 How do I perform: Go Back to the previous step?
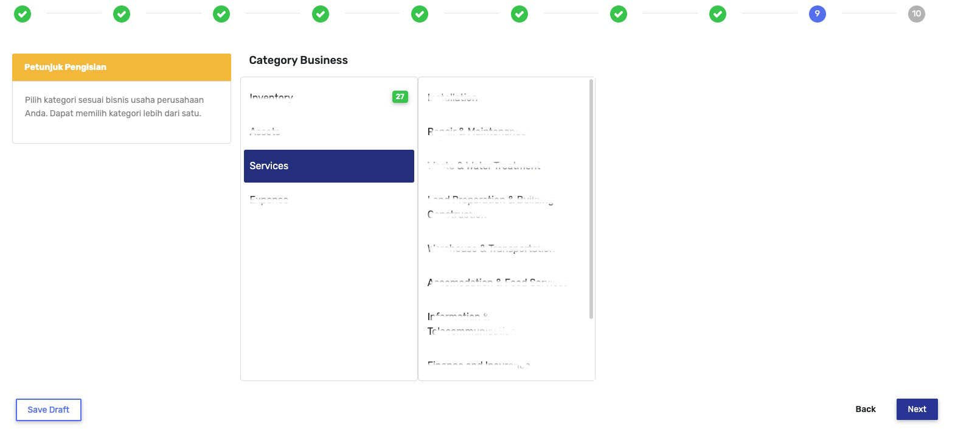pos(866,409)
